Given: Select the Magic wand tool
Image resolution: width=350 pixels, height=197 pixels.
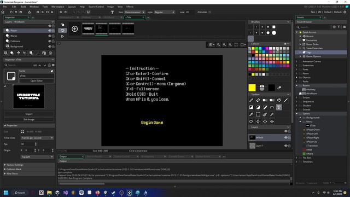Looking at the screenshot, I should pos(272,114).
